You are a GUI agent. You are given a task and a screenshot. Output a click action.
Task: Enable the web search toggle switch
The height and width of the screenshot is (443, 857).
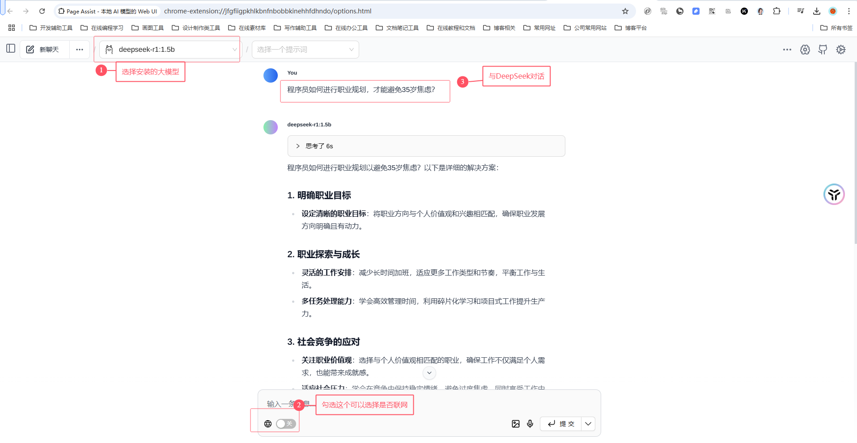pyautogui.click(x=285, y=424)
